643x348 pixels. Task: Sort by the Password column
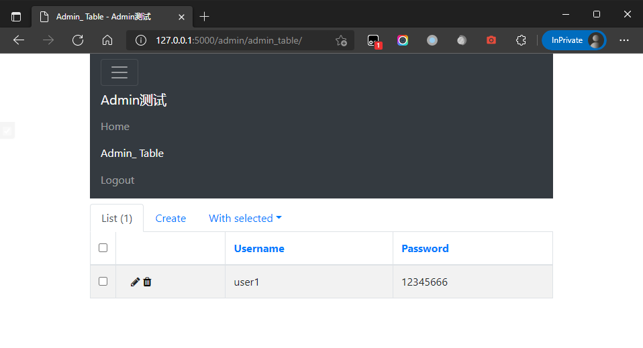(425, 248)
